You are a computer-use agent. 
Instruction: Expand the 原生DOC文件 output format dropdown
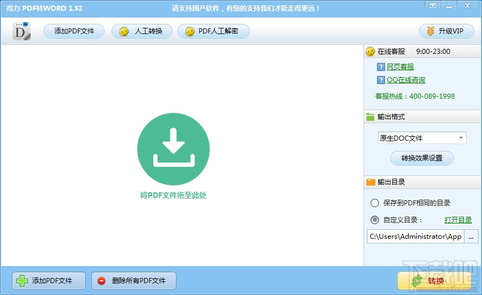pyautogui.click(x=422, y=138)
